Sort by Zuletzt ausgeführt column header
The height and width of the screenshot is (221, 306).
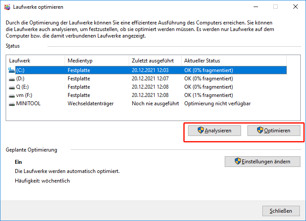[x=155, y=61]
